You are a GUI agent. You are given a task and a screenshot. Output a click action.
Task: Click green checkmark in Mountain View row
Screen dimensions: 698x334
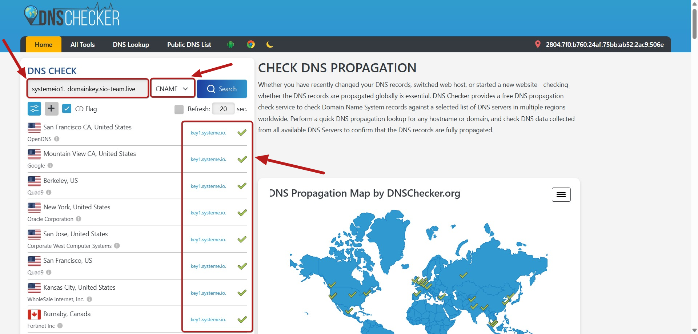pyautogui.click(x=242, y=159)
